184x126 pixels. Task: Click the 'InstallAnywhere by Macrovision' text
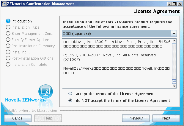coord(31,111)
